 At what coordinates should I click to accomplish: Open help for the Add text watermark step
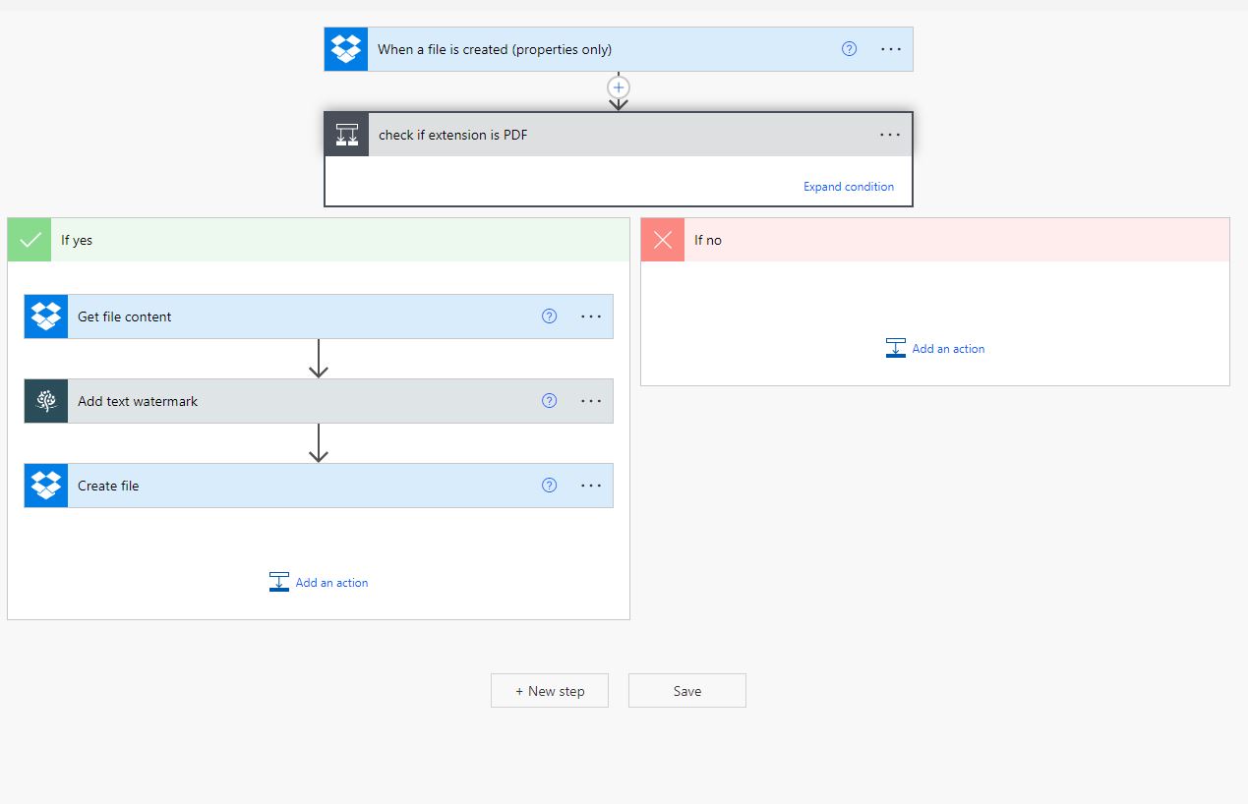click(x=549, y=400)
